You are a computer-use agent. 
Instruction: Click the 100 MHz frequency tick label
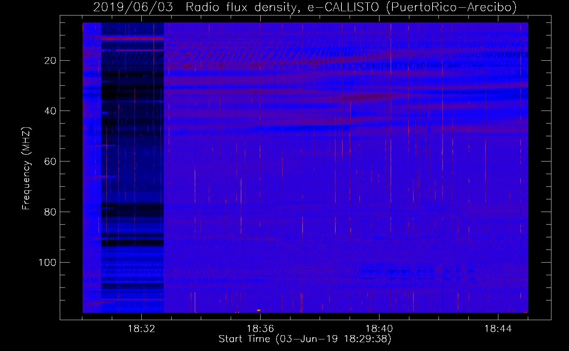tap(47, 263)
